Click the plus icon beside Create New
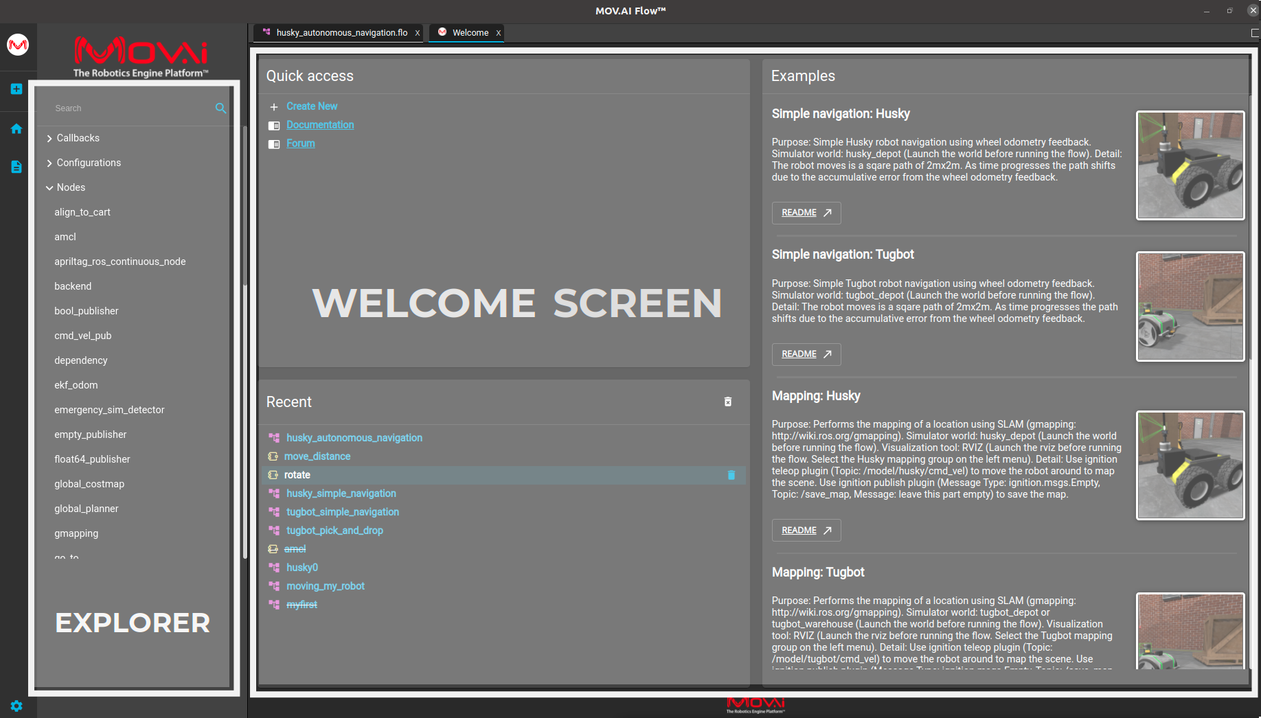The height and width of the screenshot is (718, 1261). 274,107
